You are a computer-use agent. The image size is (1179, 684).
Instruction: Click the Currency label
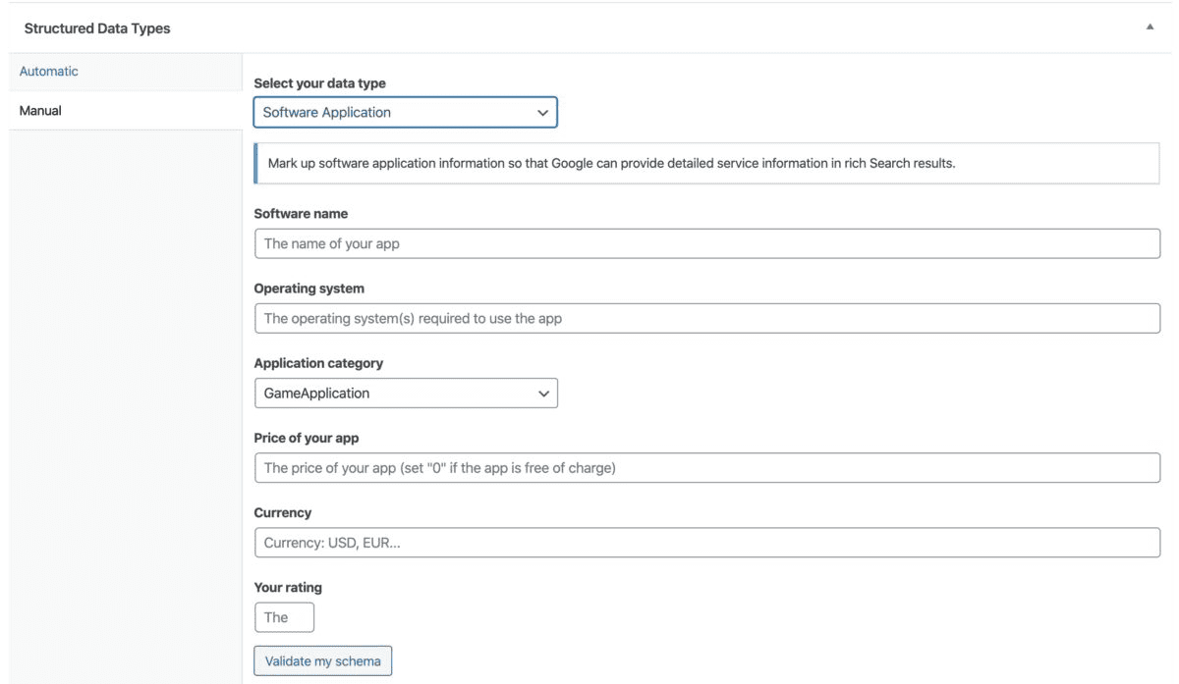pyautogui.click(x=283, y=512)
